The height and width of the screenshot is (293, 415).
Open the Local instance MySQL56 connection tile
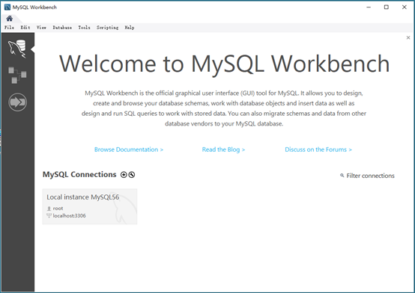tap(90, 206)
